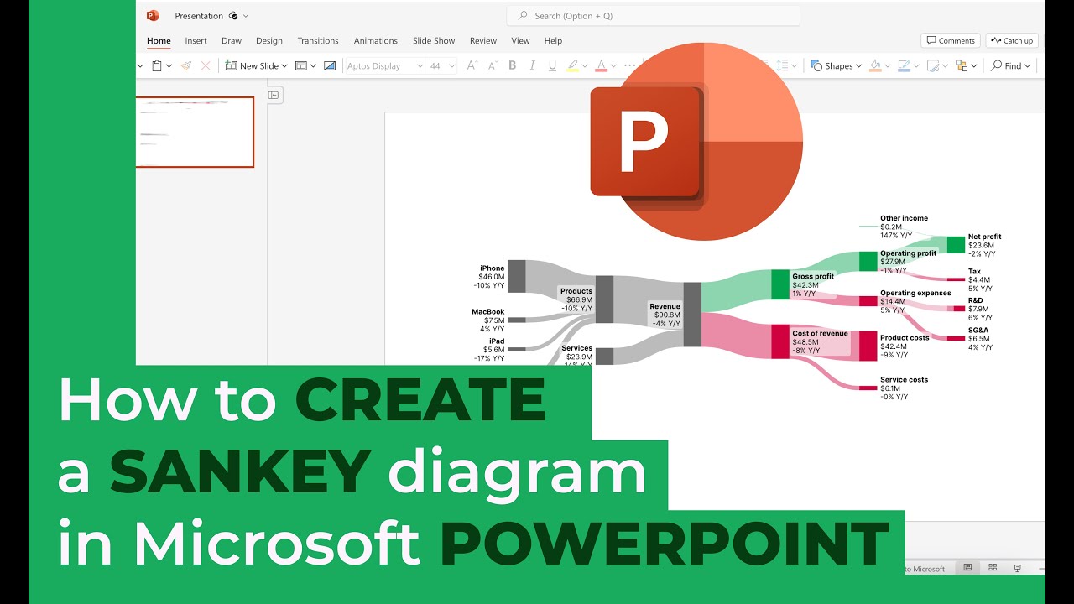The height and width of the screenshot is (604, 1074).
Task: Expand the Shape Fill dropdown arrow
Action: pyautogui.click(x=887, y=65)
